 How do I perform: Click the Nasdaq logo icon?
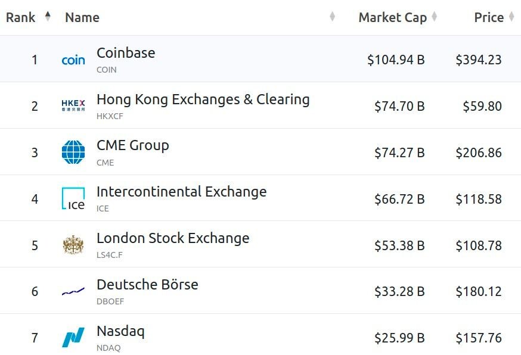73,337
